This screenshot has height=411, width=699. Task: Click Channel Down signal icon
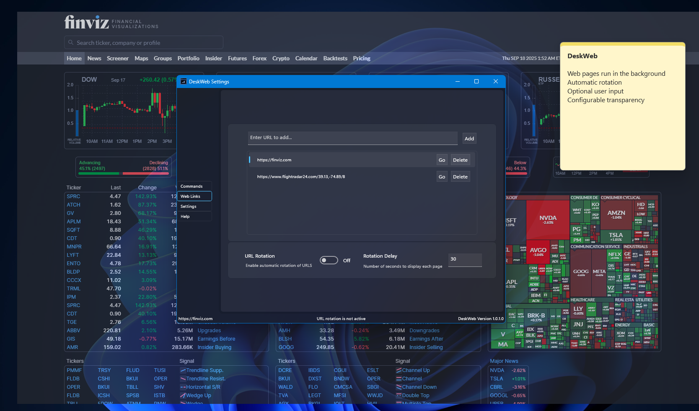click(x=399, y=387)
